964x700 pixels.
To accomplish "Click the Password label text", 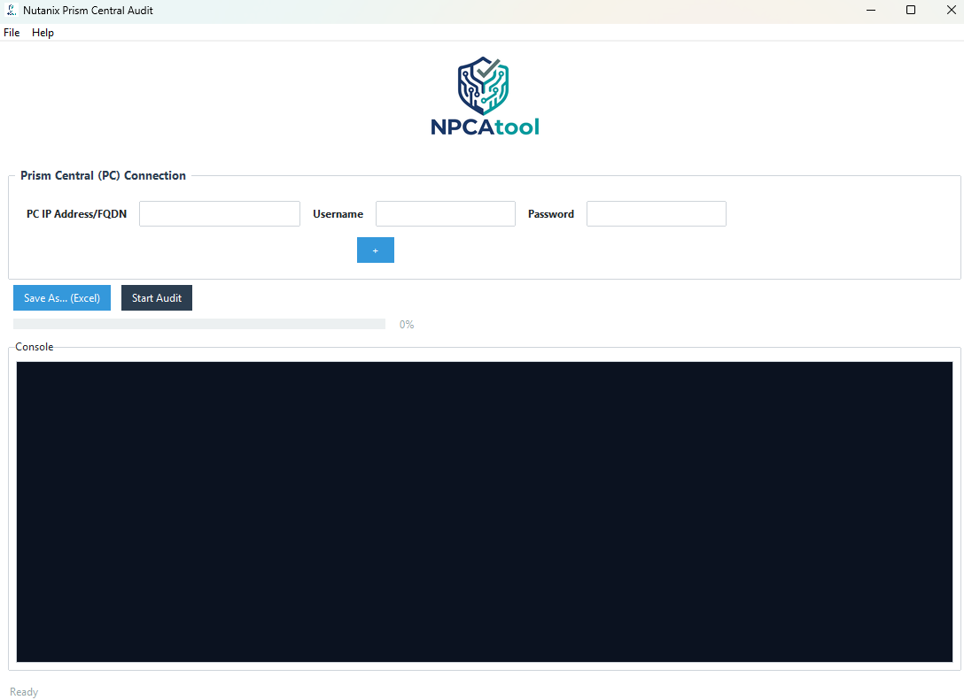I will coord(550,213).
